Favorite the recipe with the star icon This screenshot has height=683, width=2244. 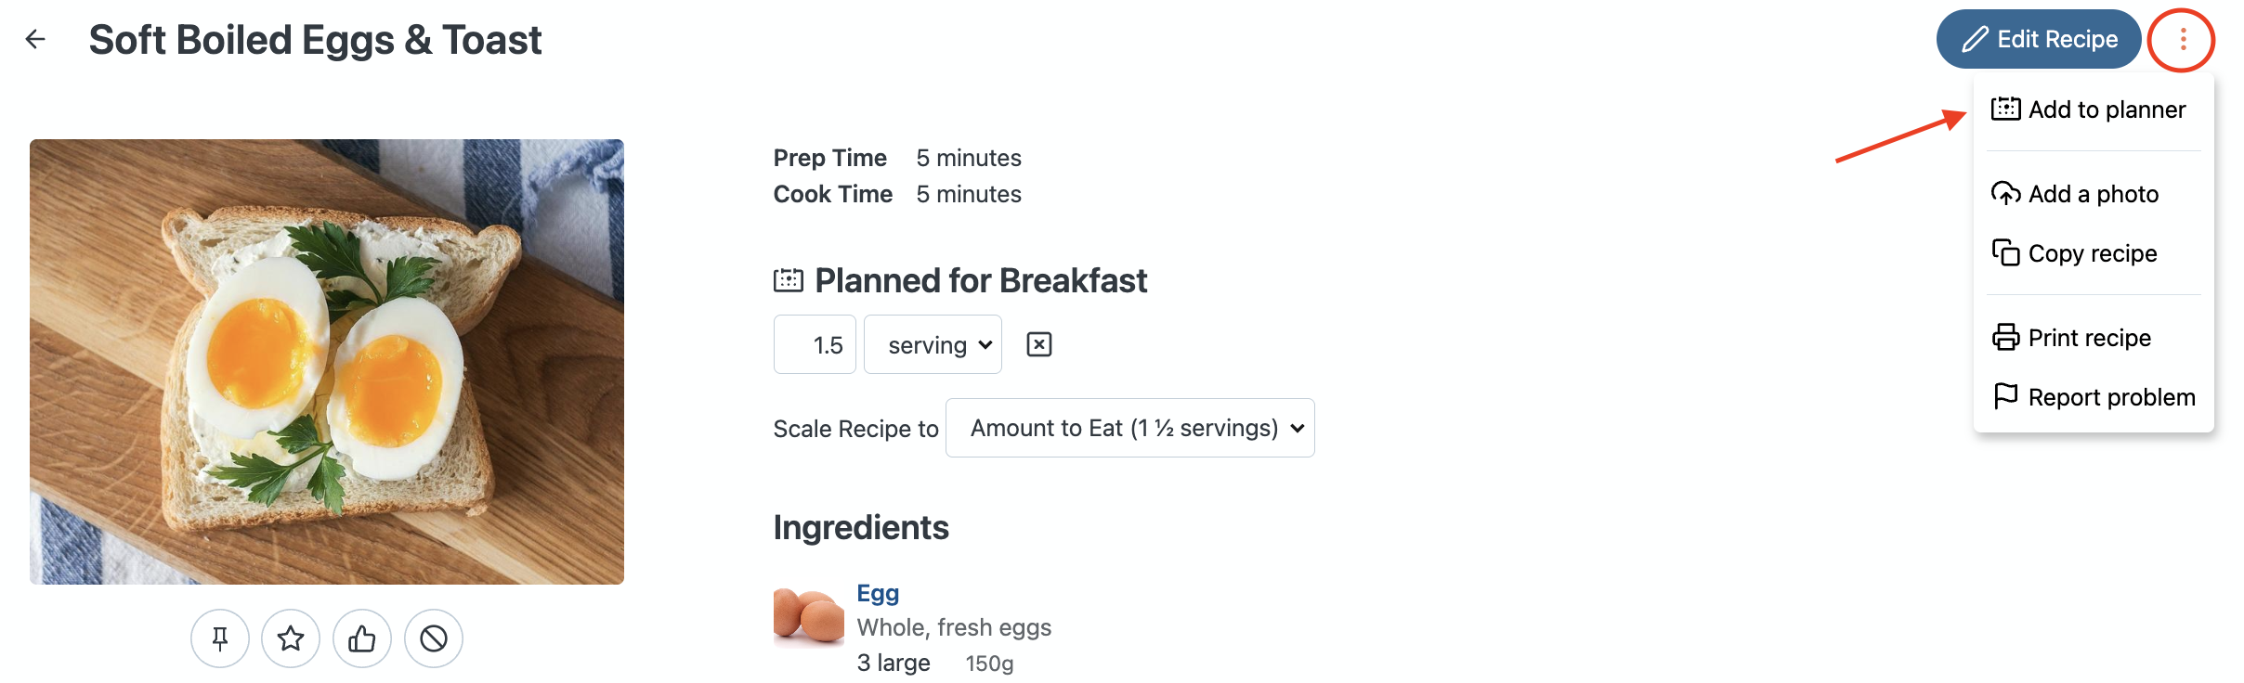291,638
